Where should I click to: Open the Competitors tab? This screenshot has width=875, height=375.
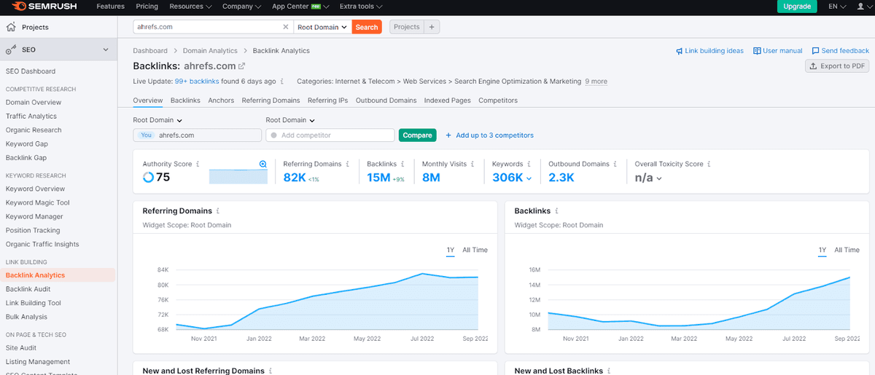(498, 100)
